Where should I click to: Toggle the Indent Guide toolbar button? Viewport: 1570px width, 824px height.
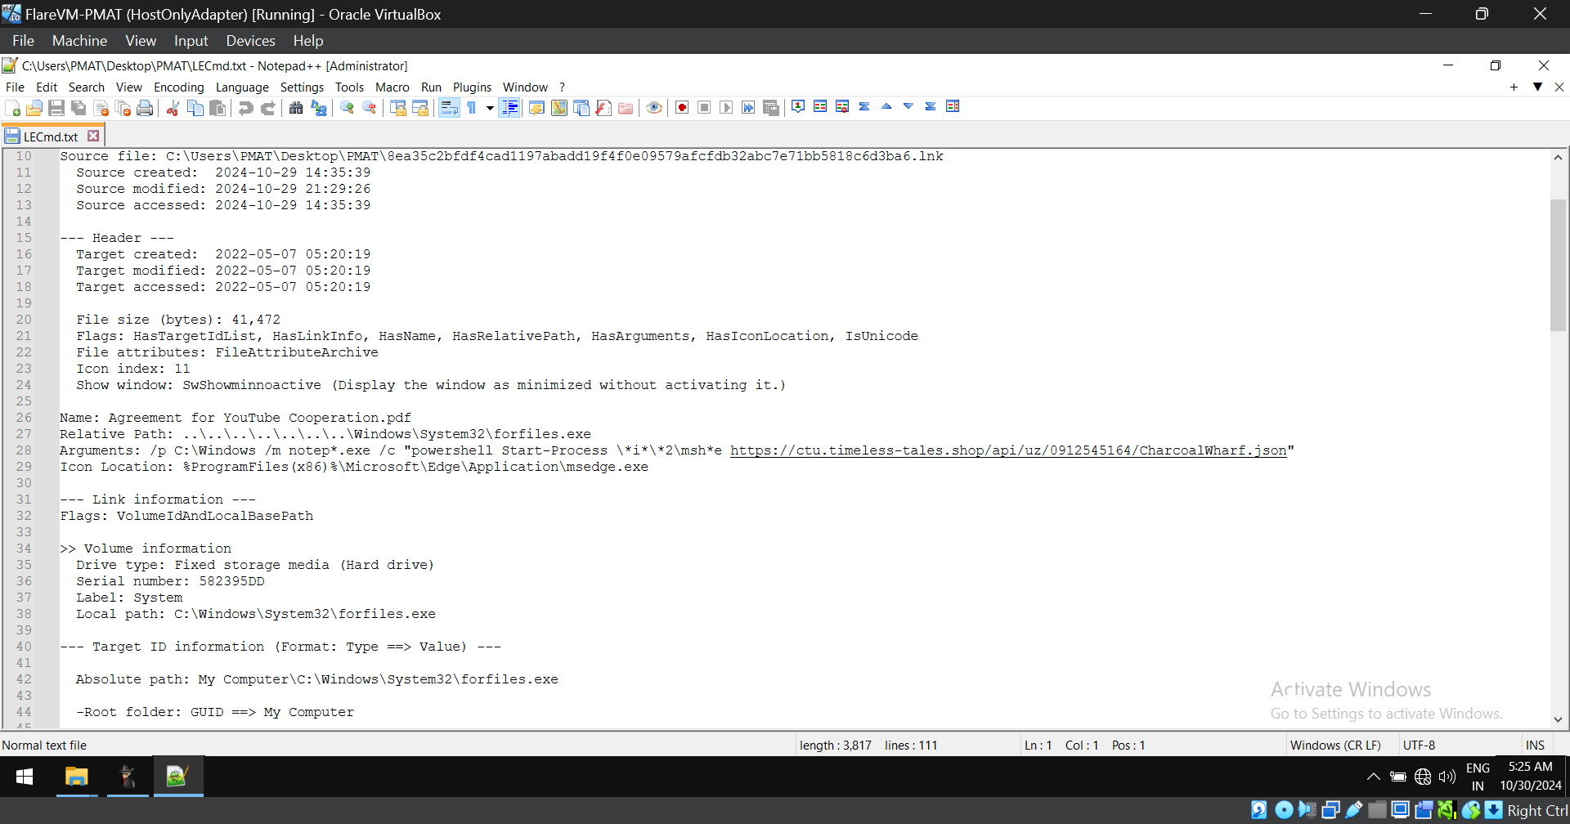point(510,108)
